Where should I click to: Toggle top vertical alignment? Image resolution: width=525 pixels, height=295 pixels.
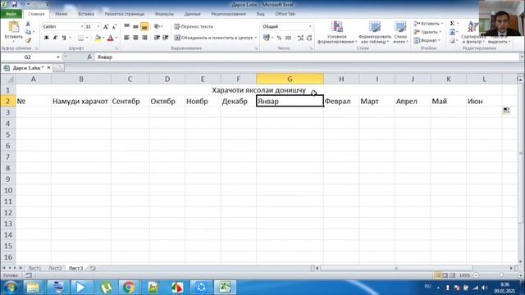[127, 26]
